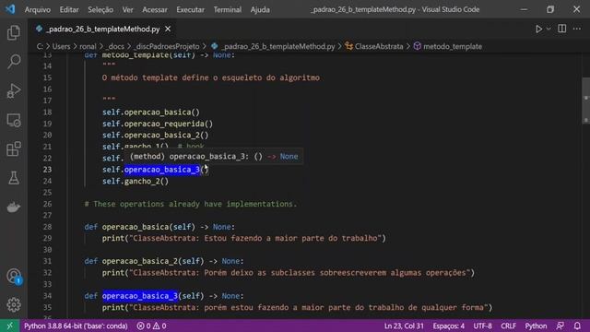Change encoding via UTF-8 indicator
The image size is (590, 332).
click(482, 326)
